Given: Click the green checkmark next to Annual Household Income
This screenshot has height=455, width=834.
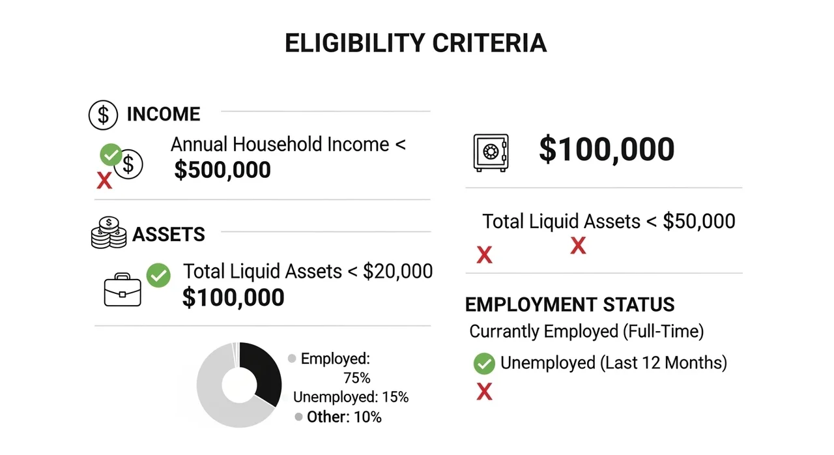Looking at the screenshot, I should [111, 155].
